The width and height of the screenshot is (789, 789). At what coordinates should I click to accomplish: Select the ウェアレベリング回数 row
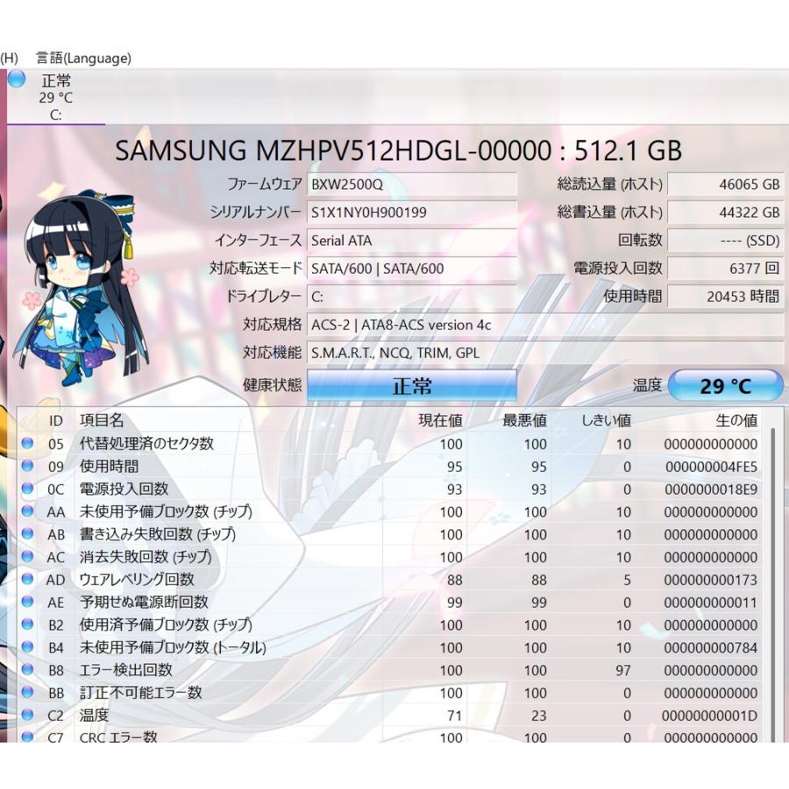[x=137, y=579]
